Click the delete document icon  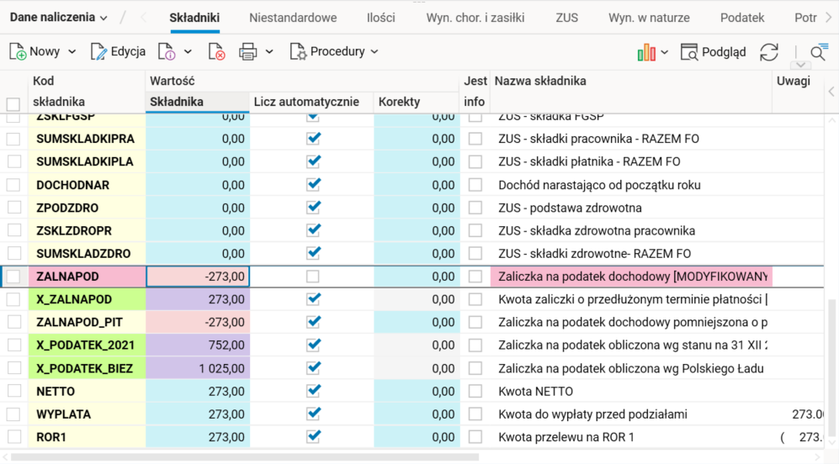[x=216, y=52]
